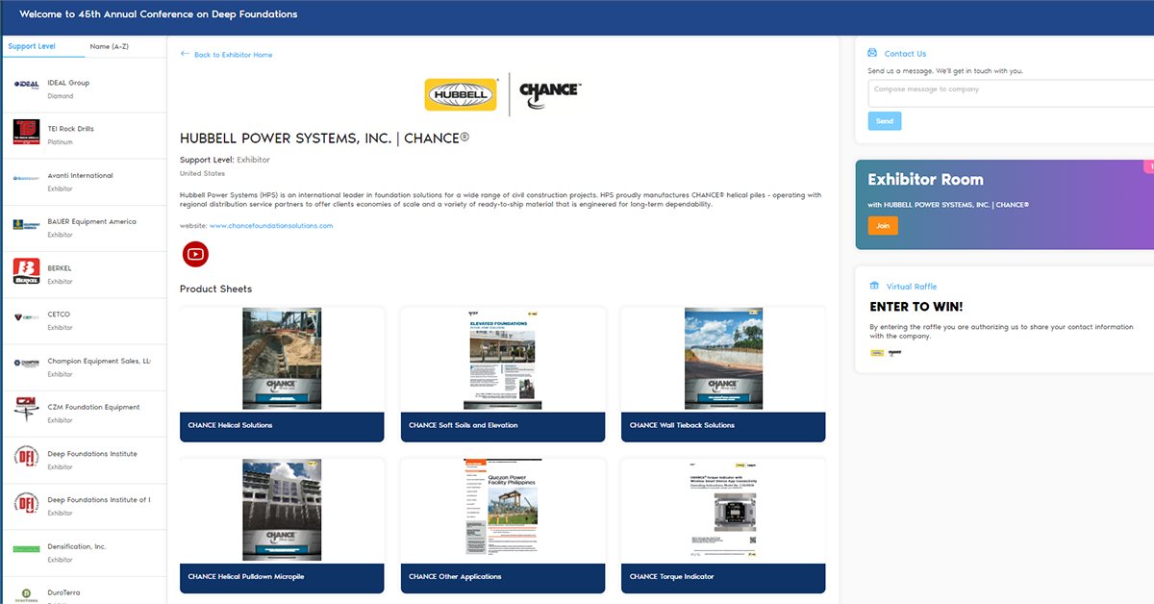Select BERKEL exhibitor name
The width and height of the screenshot is (1154, 604).
pyautogui.click(x=60, y=268)
